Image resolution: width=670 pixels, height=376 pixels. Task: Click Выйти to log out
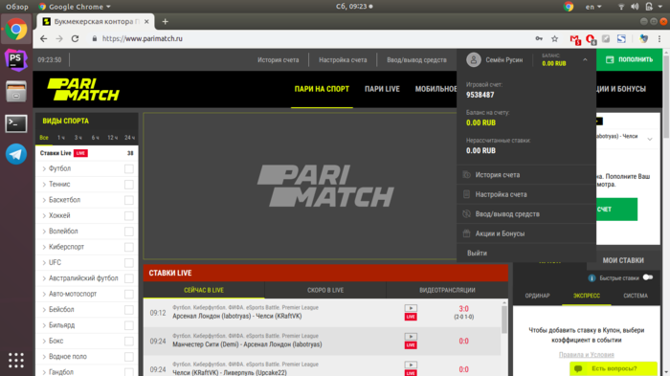pos(477,253)
